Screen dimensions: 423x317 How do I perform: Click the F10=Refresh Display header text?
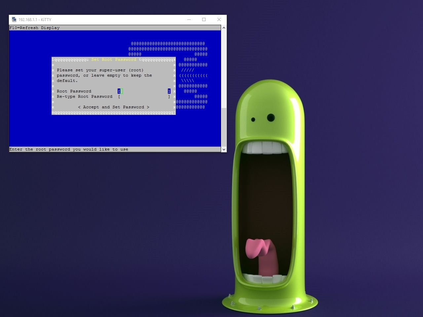coord(34,28)
